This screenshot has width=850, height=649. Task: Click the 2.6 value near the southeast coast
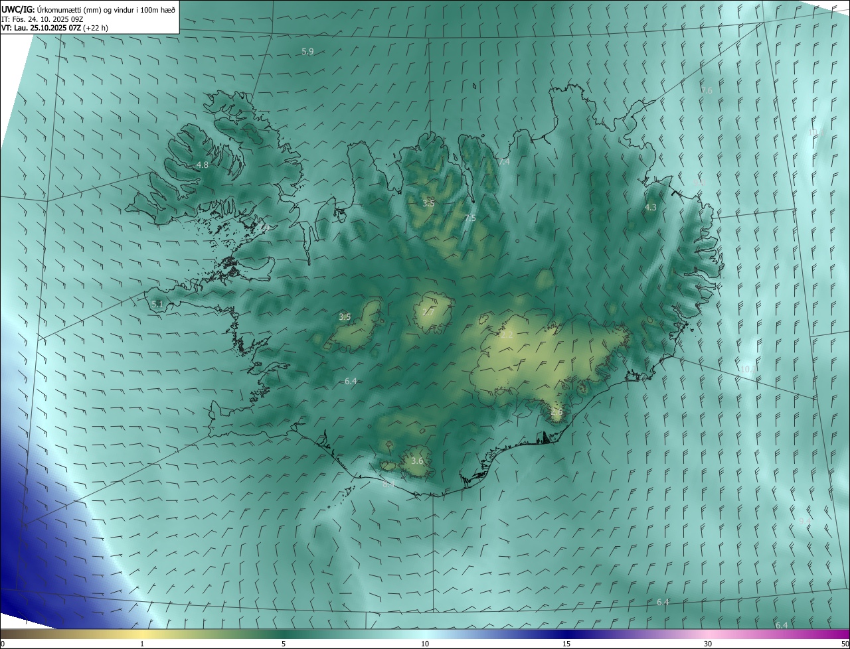click(x=556, y=411)
